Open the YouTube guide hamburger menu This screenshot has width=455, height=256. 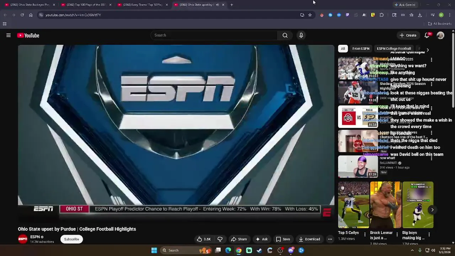pyautogui.click(x=9, y=36)
